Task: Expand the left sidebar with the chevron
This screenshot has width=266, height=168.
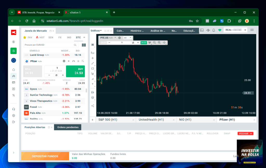Action: point(14,153)
